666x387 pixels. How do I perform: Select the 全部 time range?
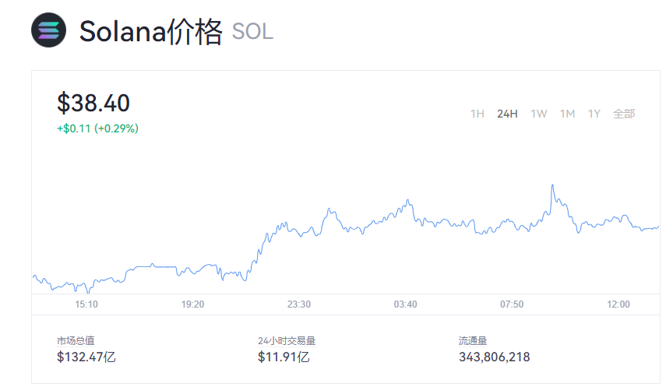pos(624,114)
